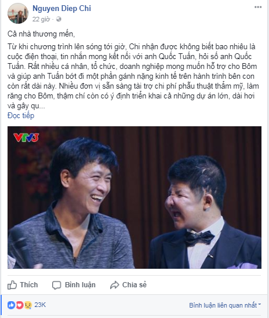The width and height of the screenshot is (269, 318).
Task: Open the Nguyen Diep Chi profile name link
Action: point(61,8)
